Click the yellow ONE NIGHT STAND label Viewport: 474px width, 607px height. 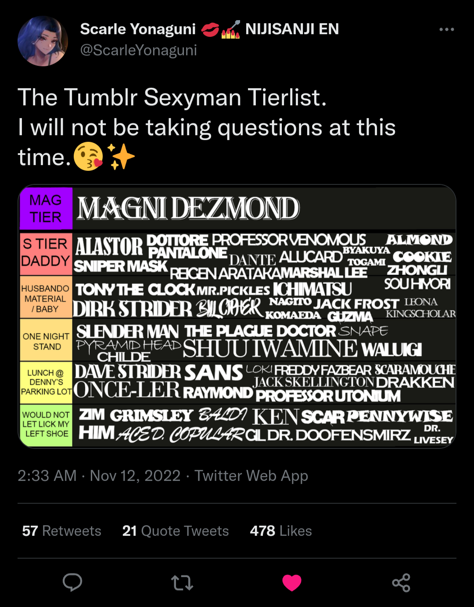46,340
